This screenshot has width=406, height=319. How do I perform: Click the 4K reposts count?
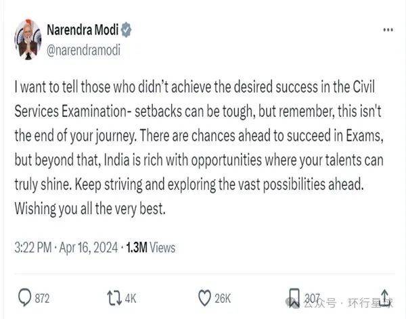click(131, 298)
